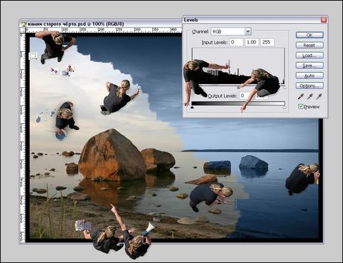Click the rectangular Marquee tool icon
This screenshot has height=263, width=343.
pyautogui.click(x=33, y=56)
